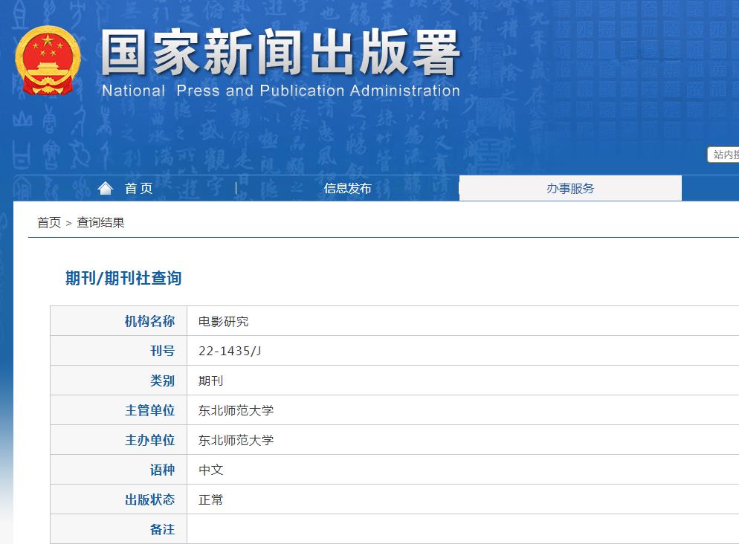Select the home icon beside 首页
This screenshot has width=739, height=544.
click(105, 187)
